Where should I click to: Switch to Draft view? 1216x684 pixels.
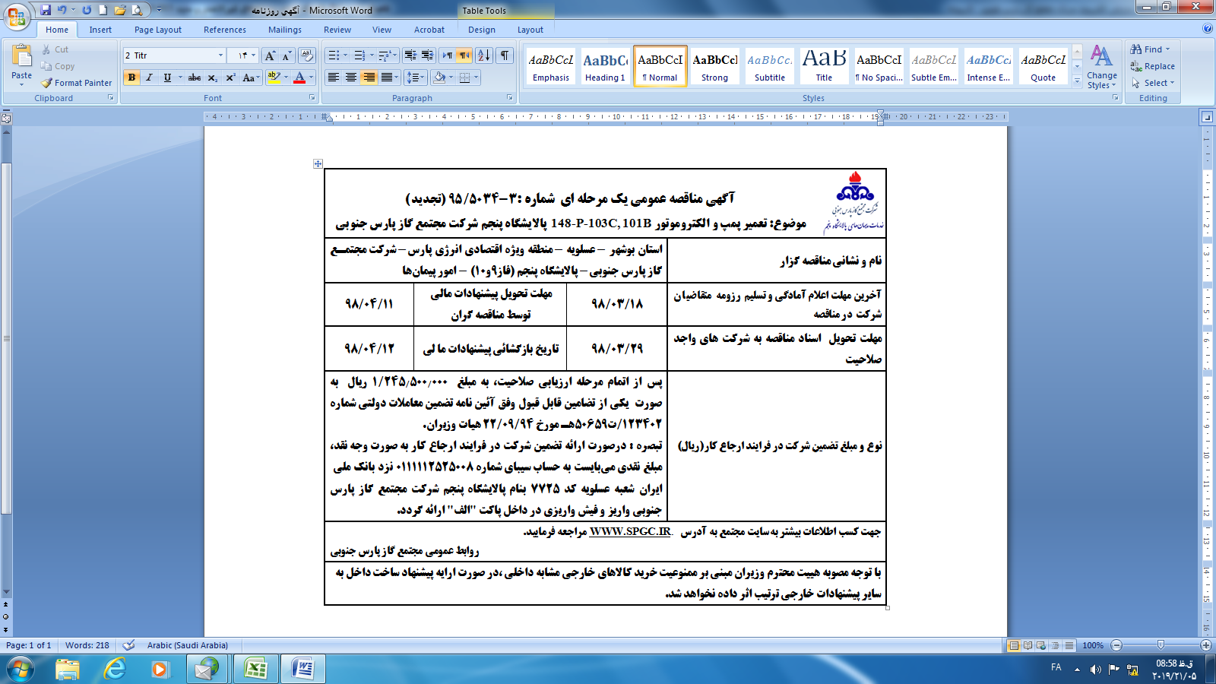[1069, 645]
